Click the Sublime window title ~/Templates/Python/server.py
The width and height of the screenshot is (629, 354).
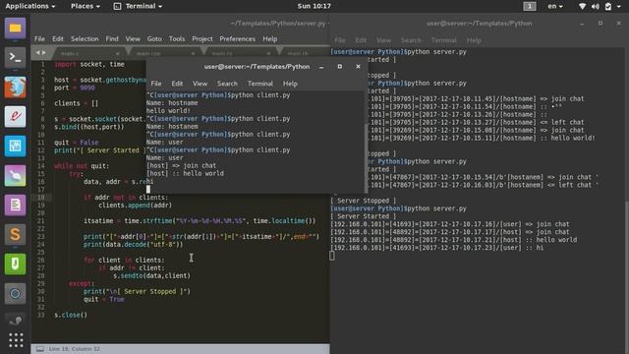278,24
